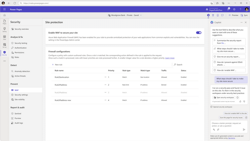Image resolution: width=250 pixels, height=141 pixels.
Task: Click the notifications bell icon
Action: point(228,9)
